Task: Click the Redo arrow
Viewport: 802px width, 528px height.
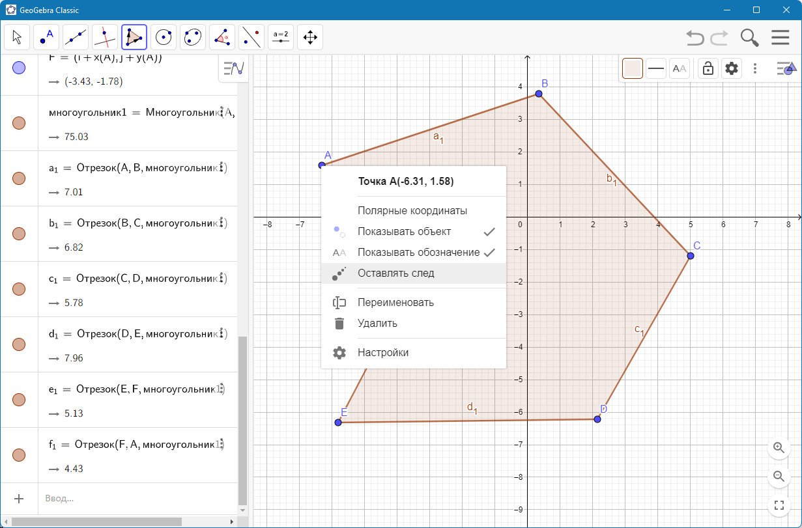Action: tap(719, 38)
